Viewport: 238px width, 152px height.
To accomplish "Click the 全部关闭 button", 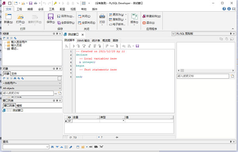I will click(86, 23).
